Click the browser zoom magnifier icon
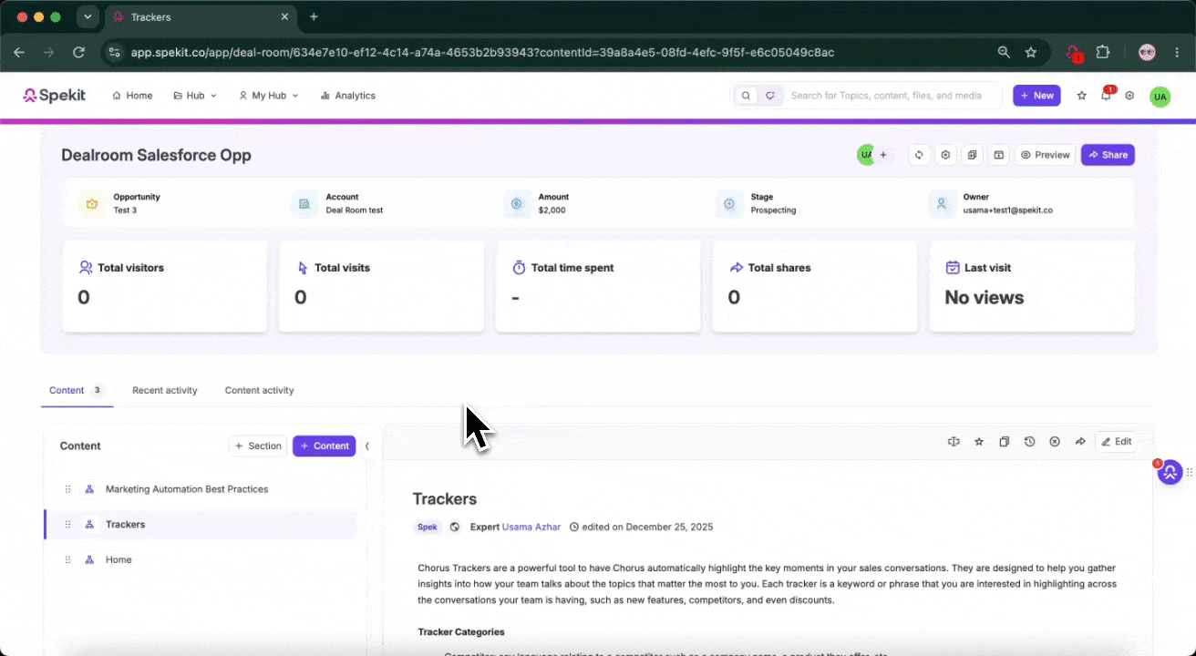The height and width of the screenshot is (656, 1196). tap(1004, 53)
